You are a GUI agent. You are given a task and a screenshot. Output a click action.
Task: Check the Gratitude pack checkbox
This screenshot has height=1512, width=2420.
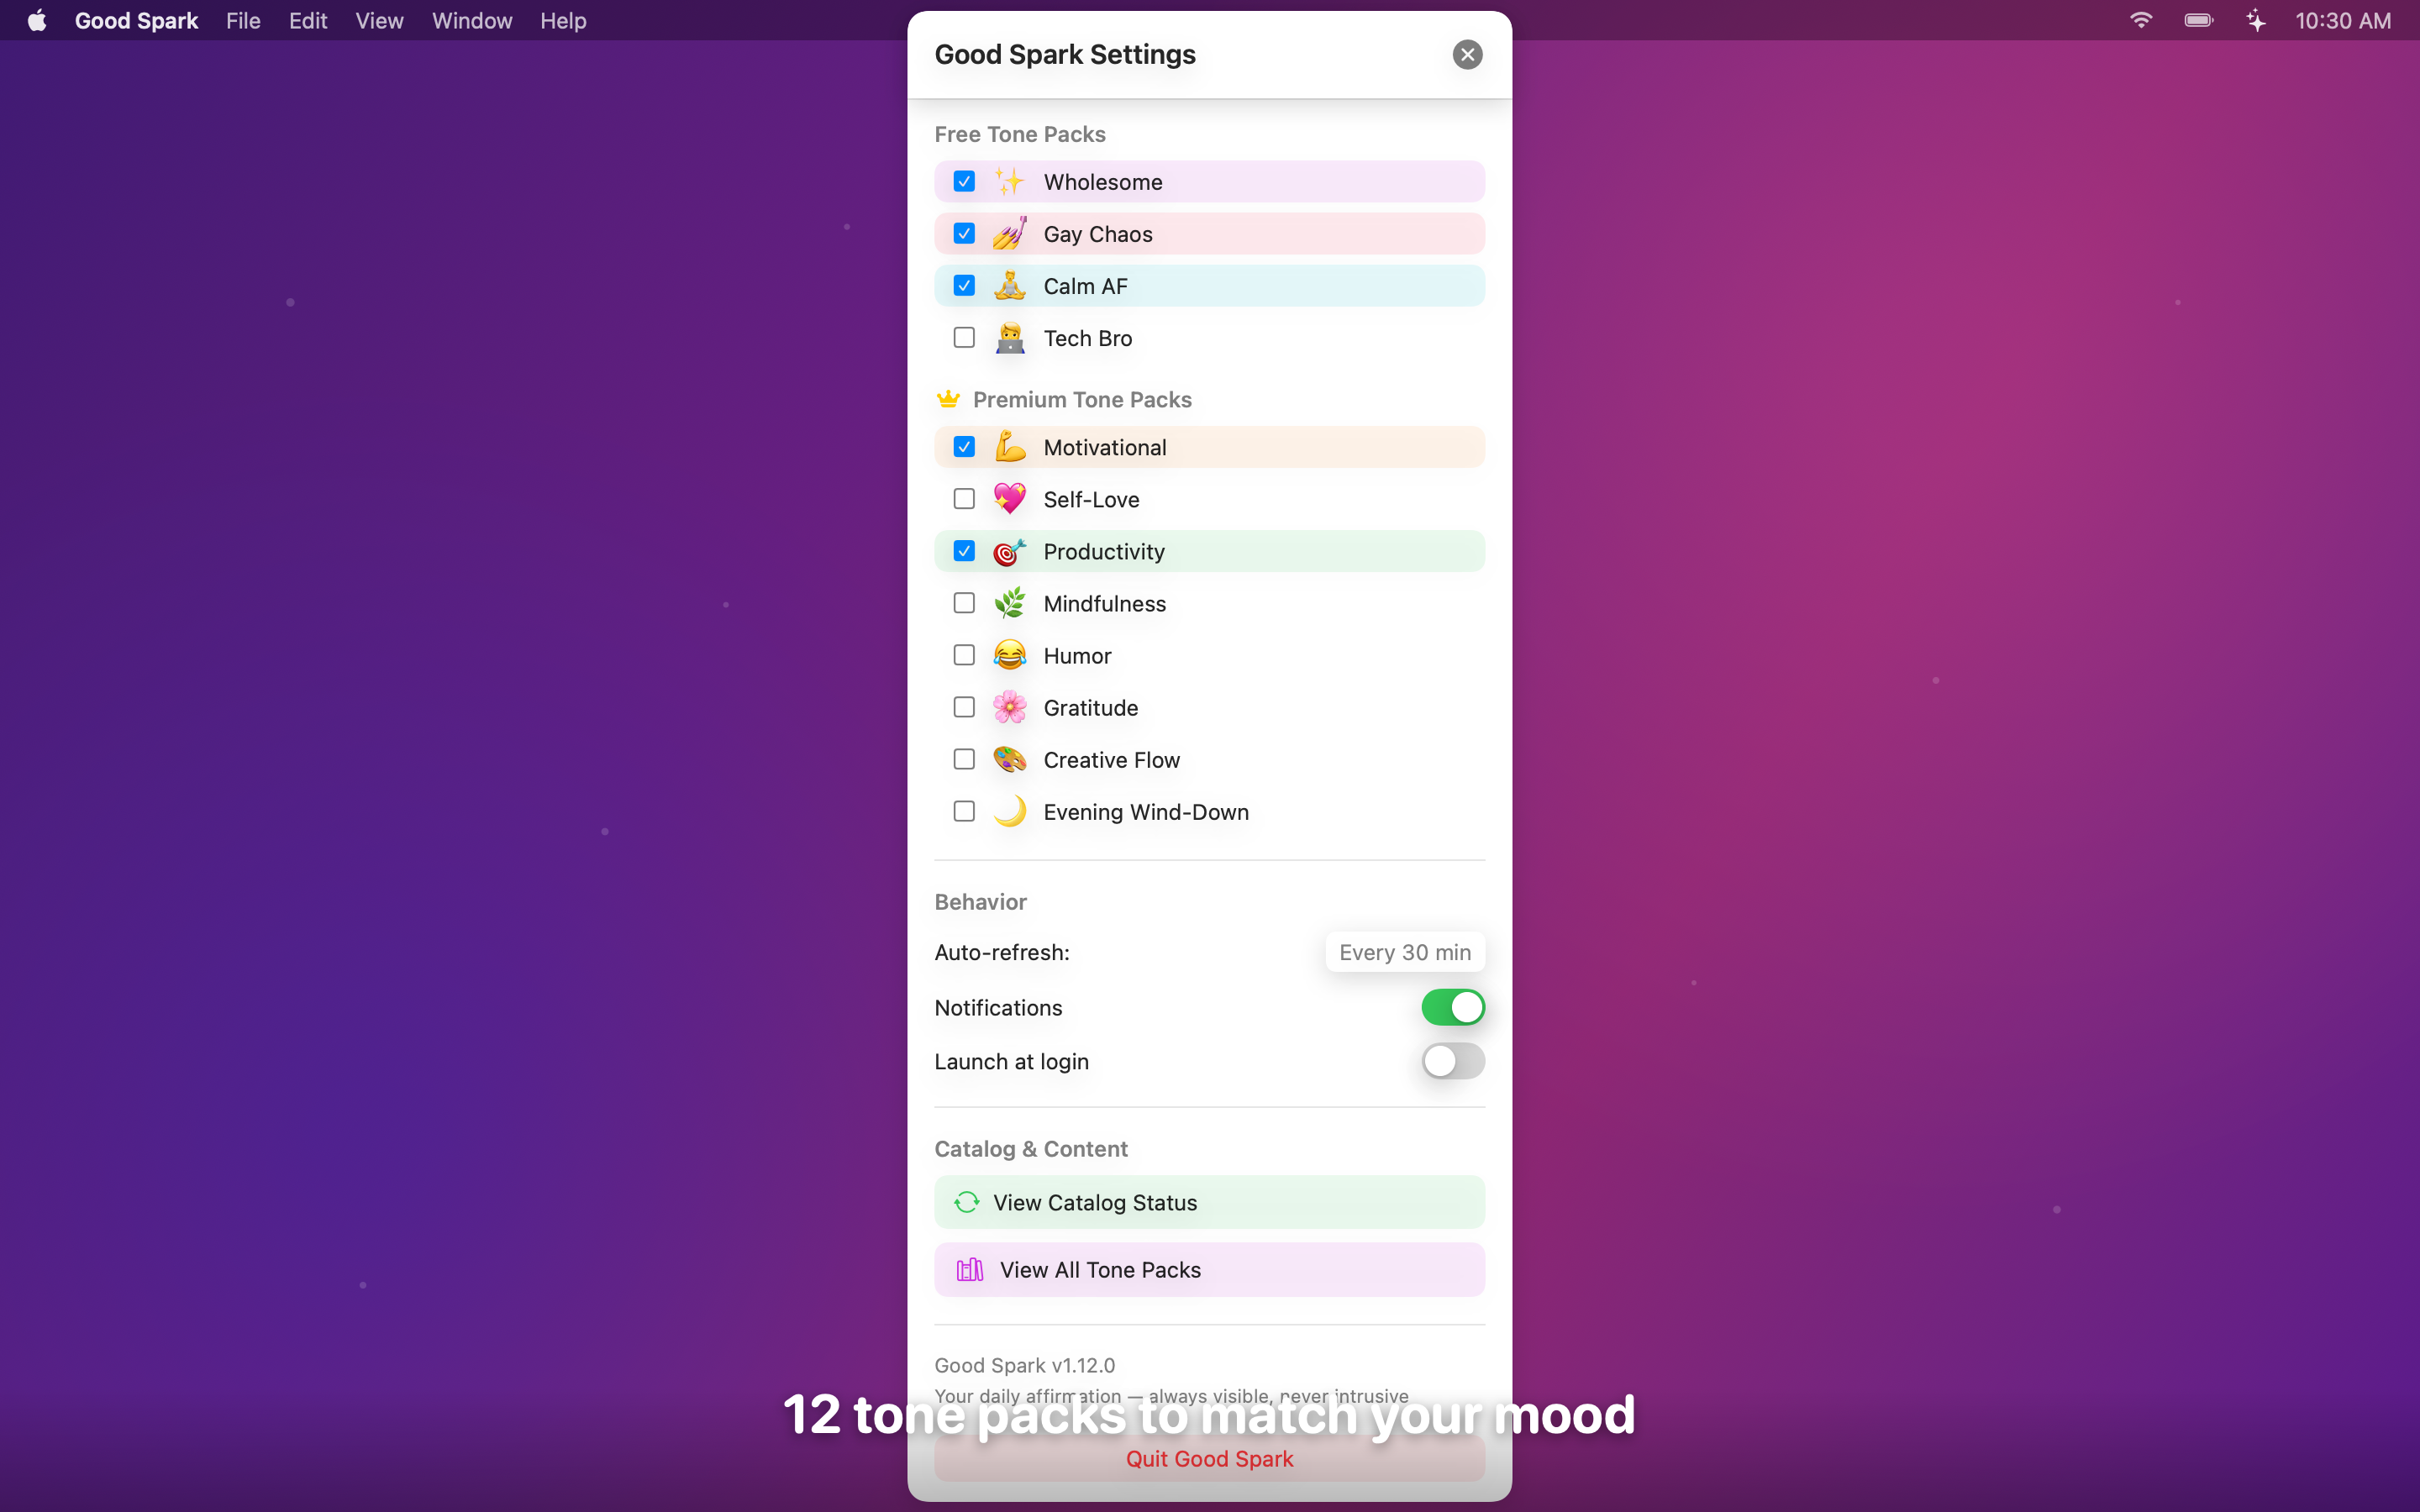click(x=964, y=707)
